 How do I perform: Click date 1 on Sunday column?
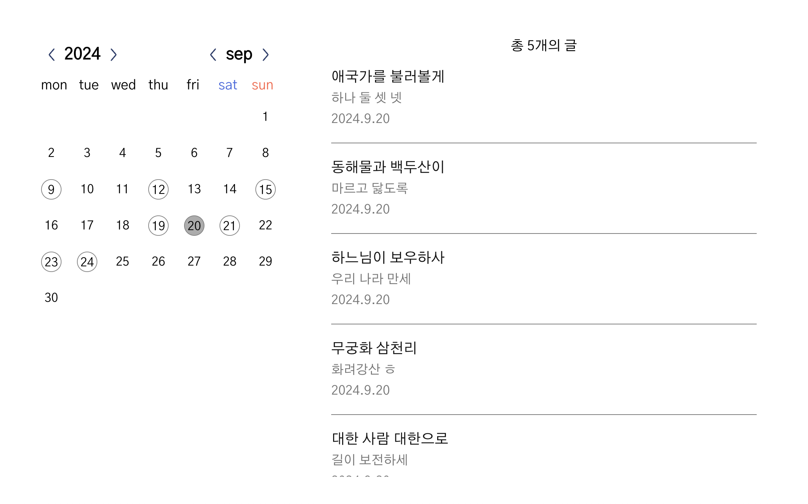tap(266, 117)
